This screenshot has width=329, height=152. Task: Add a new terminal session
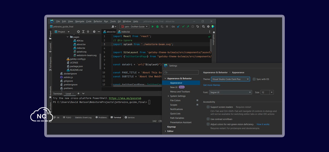[x=78, y=94]
